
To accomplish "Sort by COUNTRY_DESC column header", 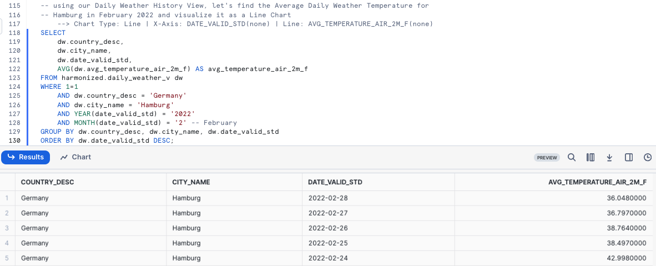I will [47, 182].
